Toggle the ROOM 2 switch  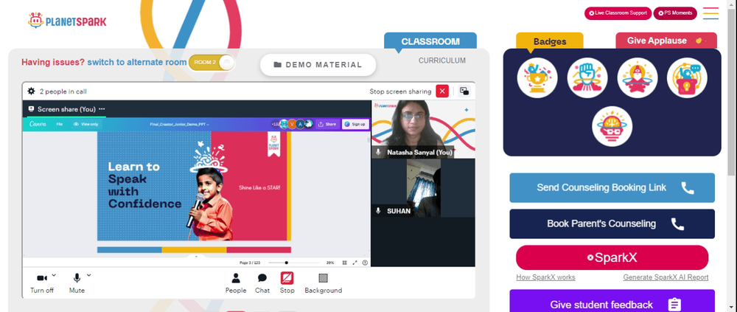pyautogui.click(x=212, y=63)
